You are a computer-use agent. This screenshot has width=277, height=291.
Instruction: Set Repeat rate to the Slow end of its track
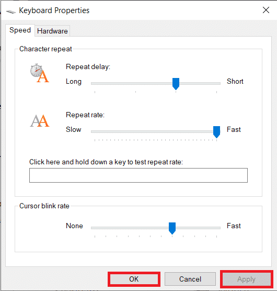(x=95, y=131)
